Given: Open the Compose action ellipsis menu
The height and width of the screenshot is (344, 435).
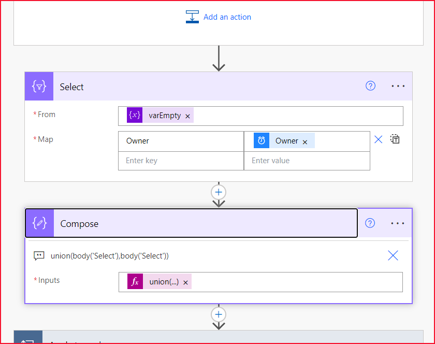Looking at the screenshot, I should (398, 223).
